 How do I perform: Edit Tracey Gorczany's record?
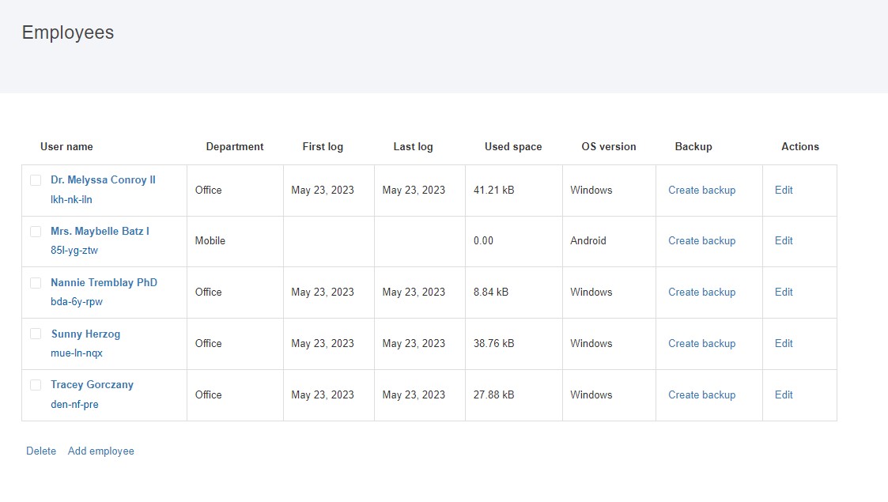pos(784,395)
